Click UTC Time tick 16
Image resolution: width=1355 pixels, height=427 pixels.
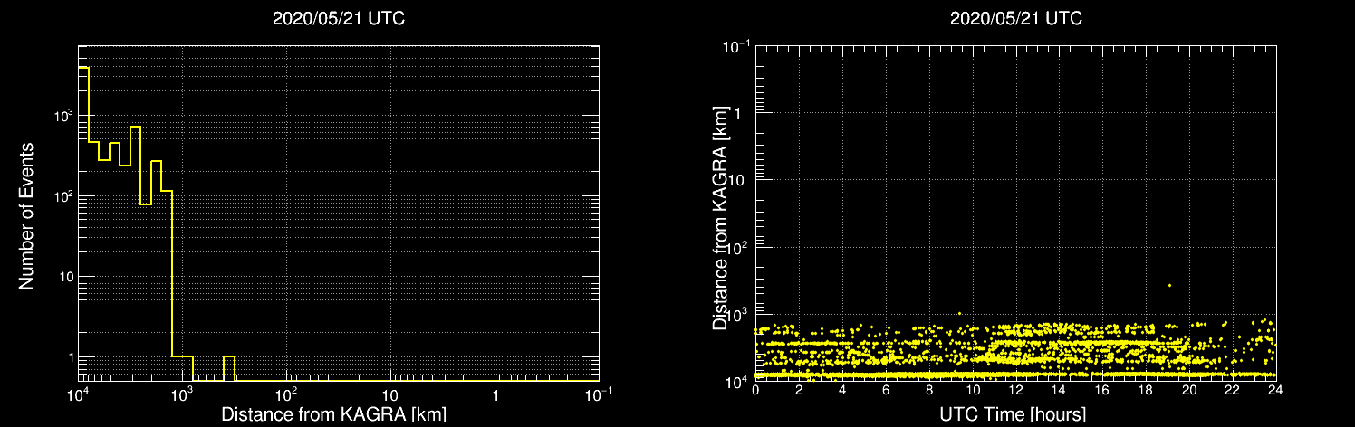[x=1102, y=391]
